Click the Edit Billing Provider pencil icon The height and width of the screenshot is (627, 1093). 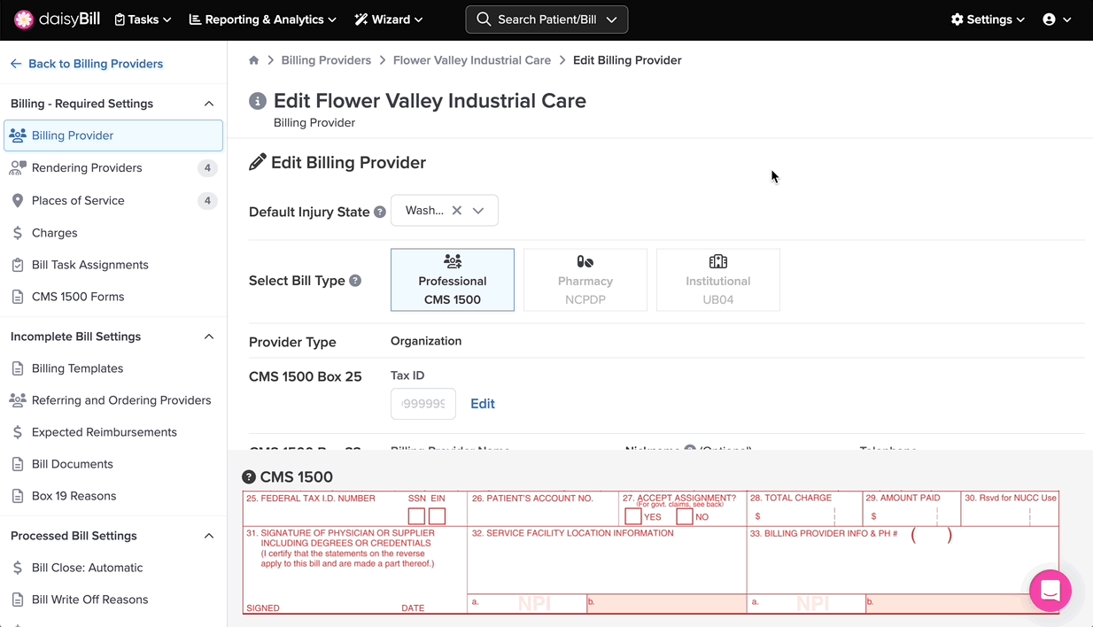[258, 162]
